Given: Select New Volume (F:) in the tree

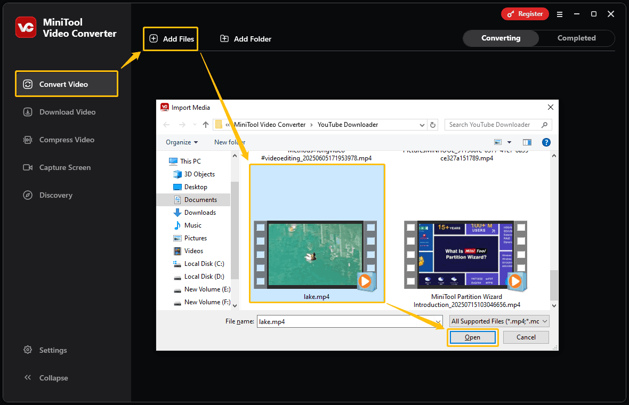Looking at the screenshot, I should 202,302.
